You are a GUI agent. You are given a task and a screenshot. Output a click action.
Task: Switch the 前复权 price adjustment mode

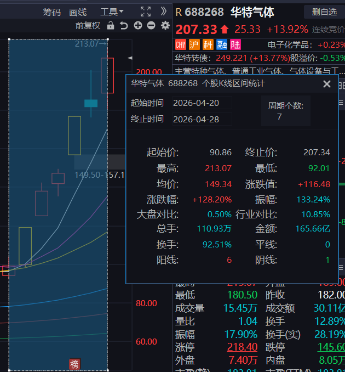coord(88,25)
